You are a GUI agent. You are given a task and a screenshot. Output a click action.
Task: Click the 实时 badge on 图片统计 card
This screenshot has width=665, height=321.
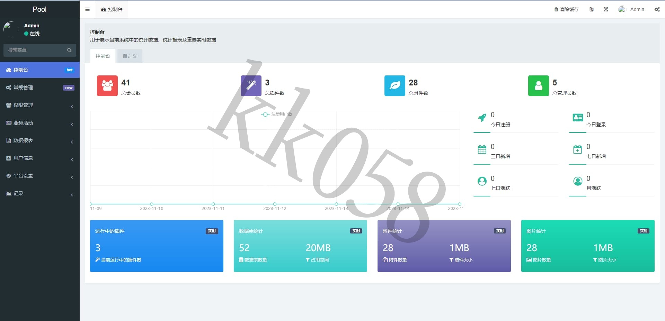click(644, 231)
